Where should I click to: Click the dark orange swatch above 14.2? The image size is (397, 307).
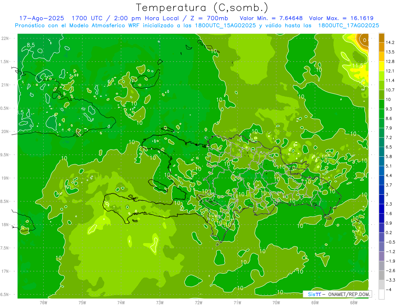(x=381, y=37)
